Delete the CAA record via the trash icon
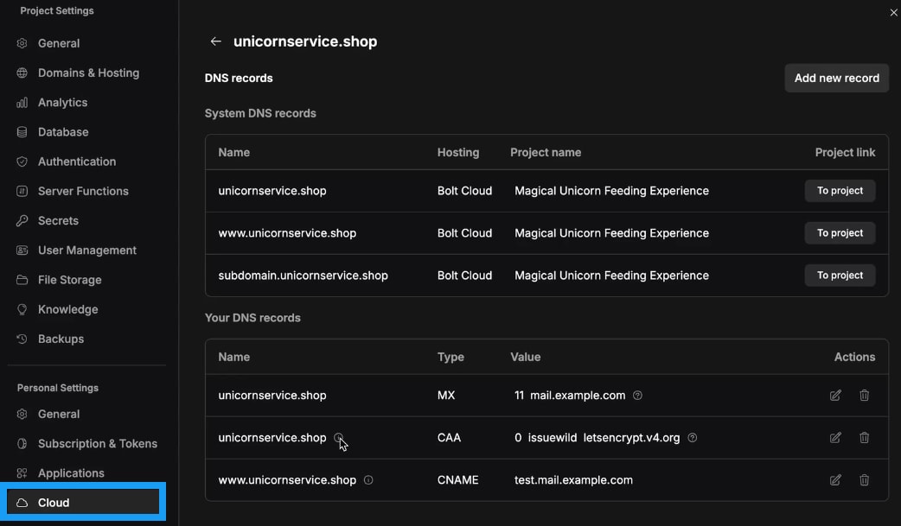 click(x=864, y=437)
